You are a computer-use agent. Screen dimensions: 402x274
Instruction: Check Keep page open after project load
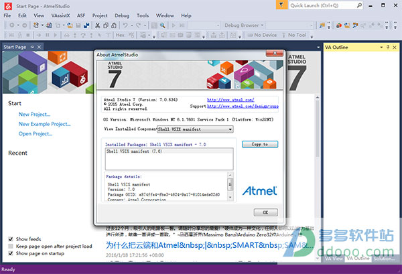point(11,247)
